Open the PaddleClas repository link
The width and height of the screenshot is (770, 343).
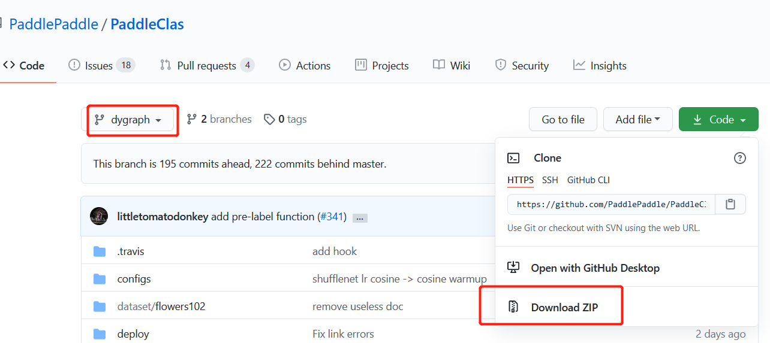[147, 24]
